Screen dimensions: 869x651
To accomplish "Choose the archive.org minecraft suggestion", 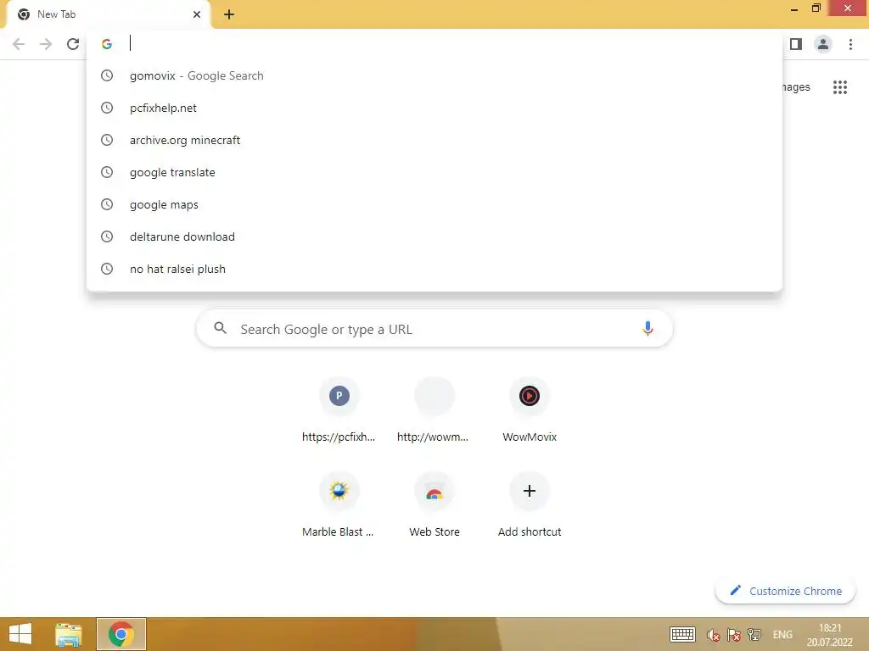I will 434,140.
